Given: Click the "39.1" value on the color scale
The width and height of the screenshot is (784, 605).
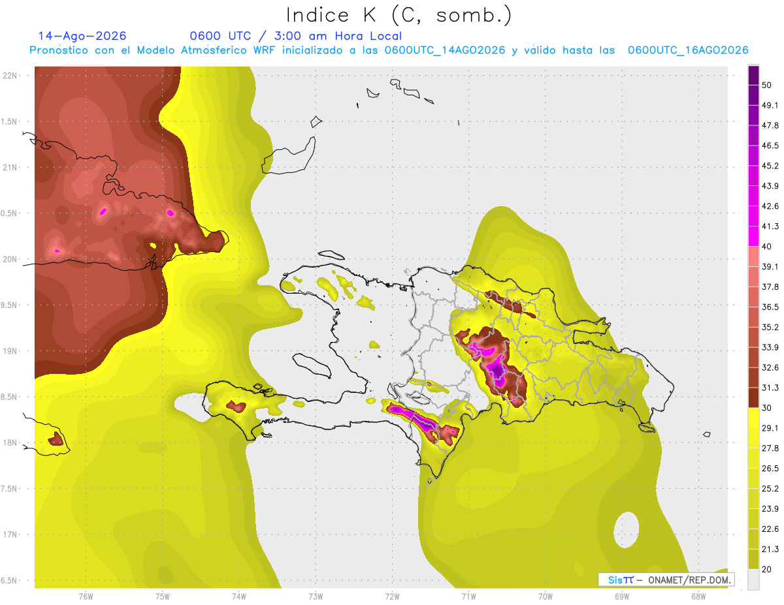Looking at the screenshot, I should 770,266.
